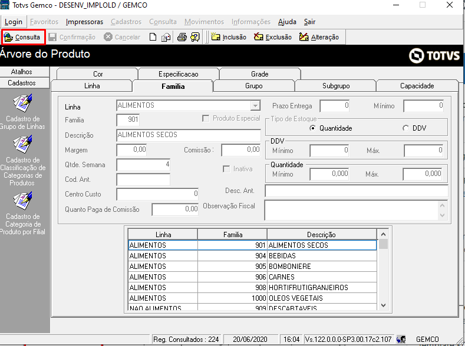Open the Movimentos menu
The width and height of the screenshot is (465, 346).
pos(204,22)
